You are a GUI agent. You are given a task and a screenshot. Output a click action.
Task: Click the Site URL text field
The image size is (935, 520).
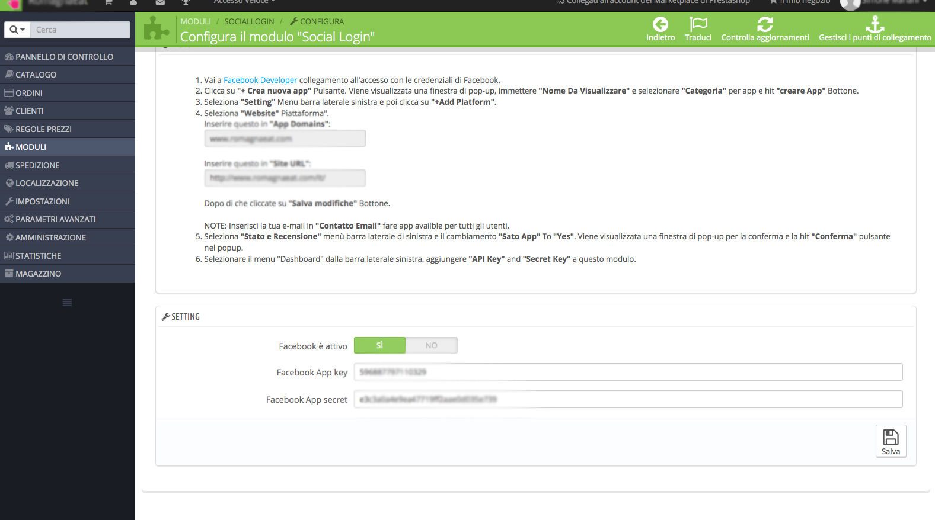(x=285, y=178)
